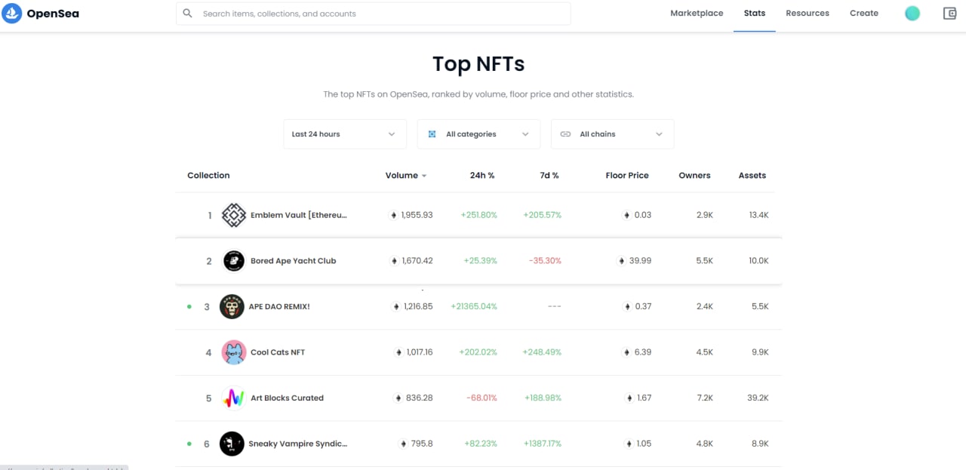
Task: Open Cool Cats NFT collection
Action: tap(278, 352)
